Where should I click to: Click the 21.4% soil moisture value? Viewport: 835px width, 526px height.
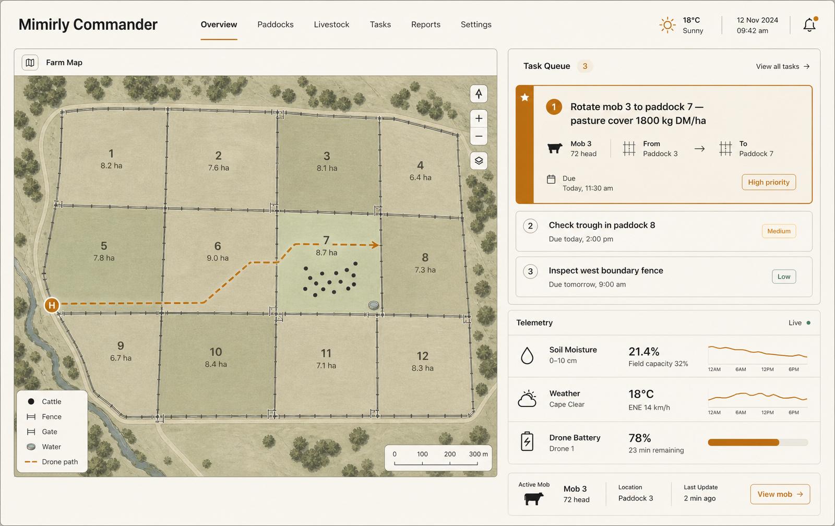point(644,352)
